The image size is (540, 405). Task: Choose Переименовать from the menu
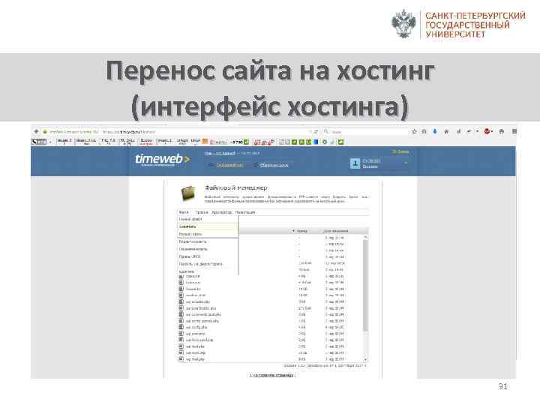(208, 249)
